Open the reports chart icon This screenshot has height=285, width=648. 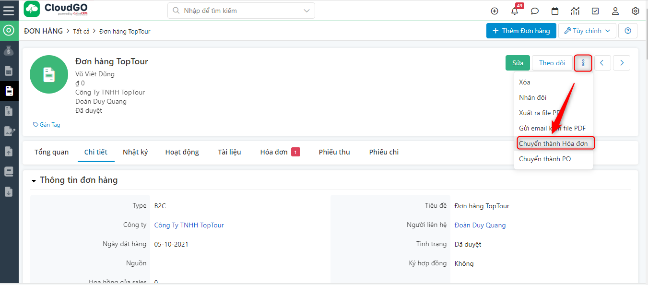click(x=575, y=11)
